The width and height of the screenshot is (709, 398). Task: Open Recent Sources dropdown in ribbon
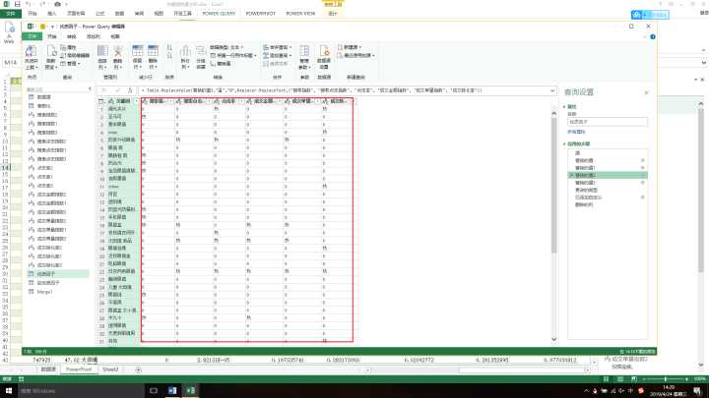pos(355,55)
